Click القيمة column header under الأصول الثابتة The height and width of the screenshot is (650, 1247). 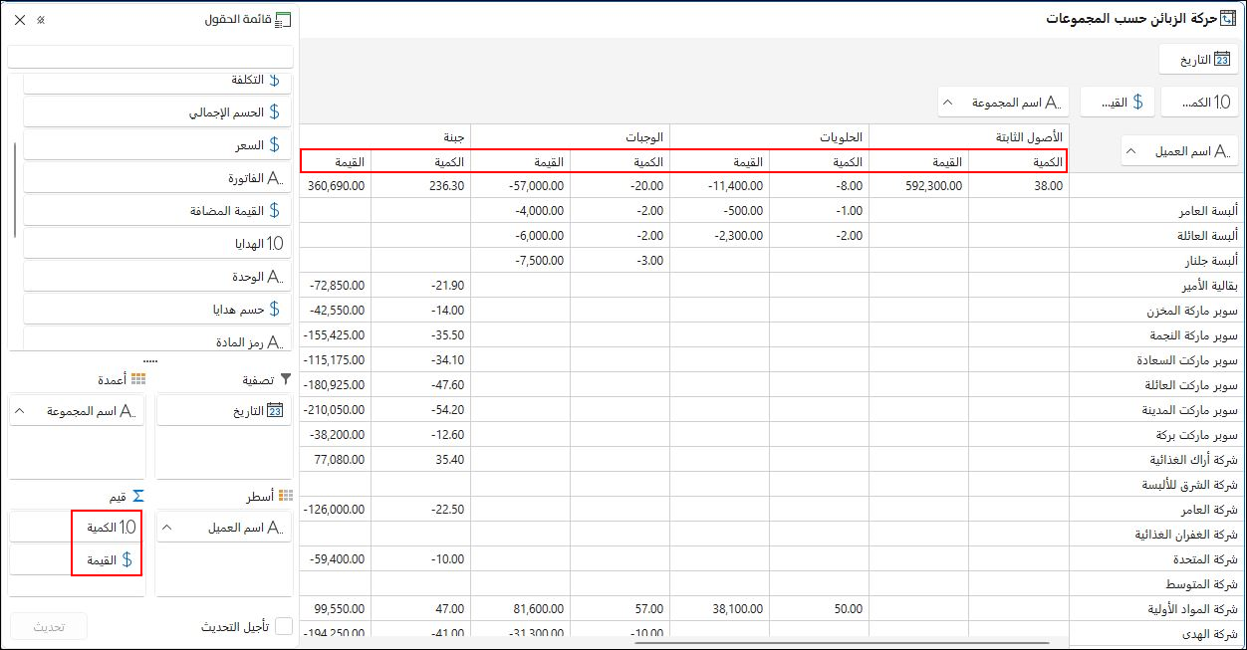pyautogui.click(x=918, y=161)
